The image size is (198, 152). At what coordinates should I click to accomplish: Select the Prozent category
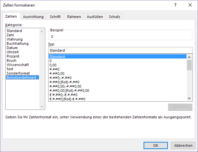click(x=13, y=56)
